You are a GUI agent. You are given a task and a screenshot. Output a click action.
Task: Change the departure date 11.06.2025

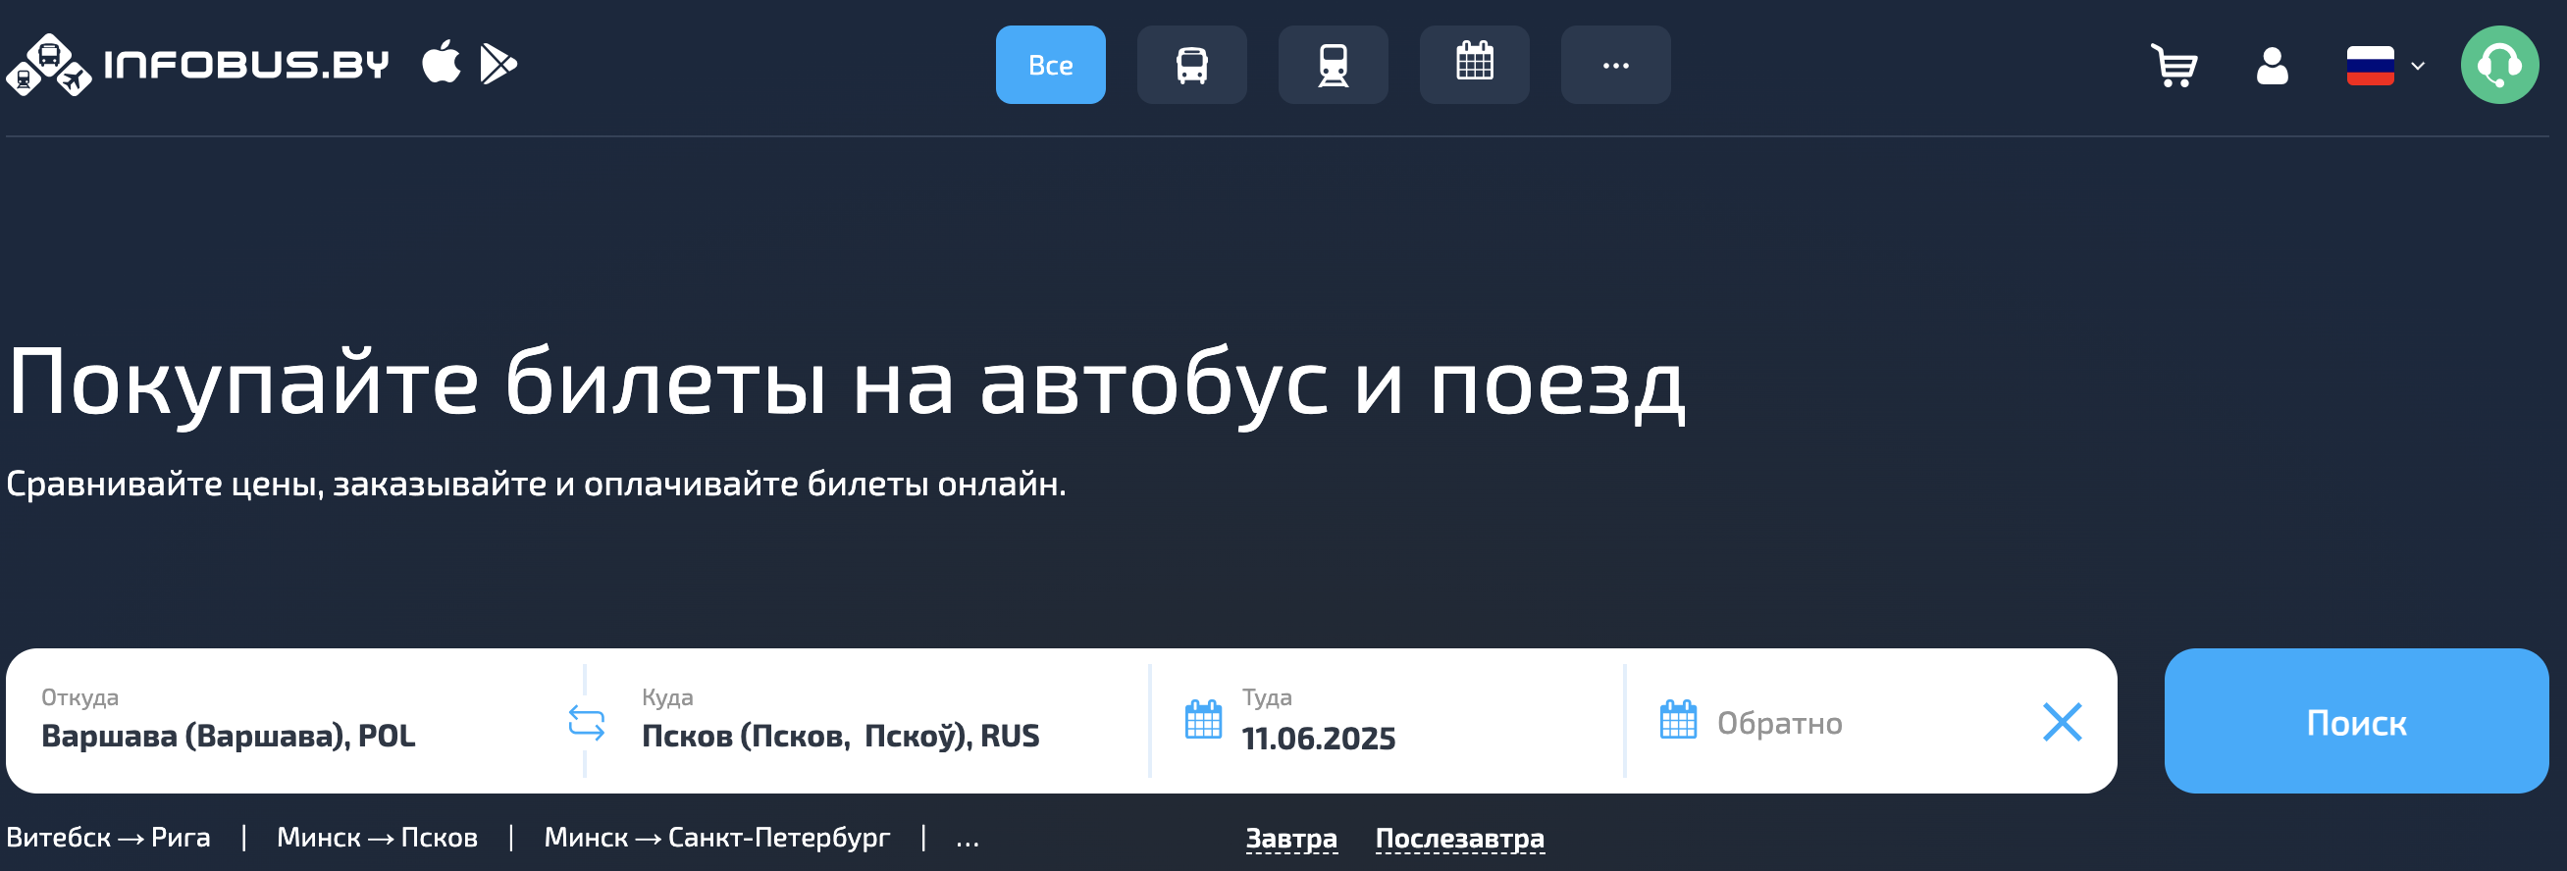click(x=1319, y=739)
